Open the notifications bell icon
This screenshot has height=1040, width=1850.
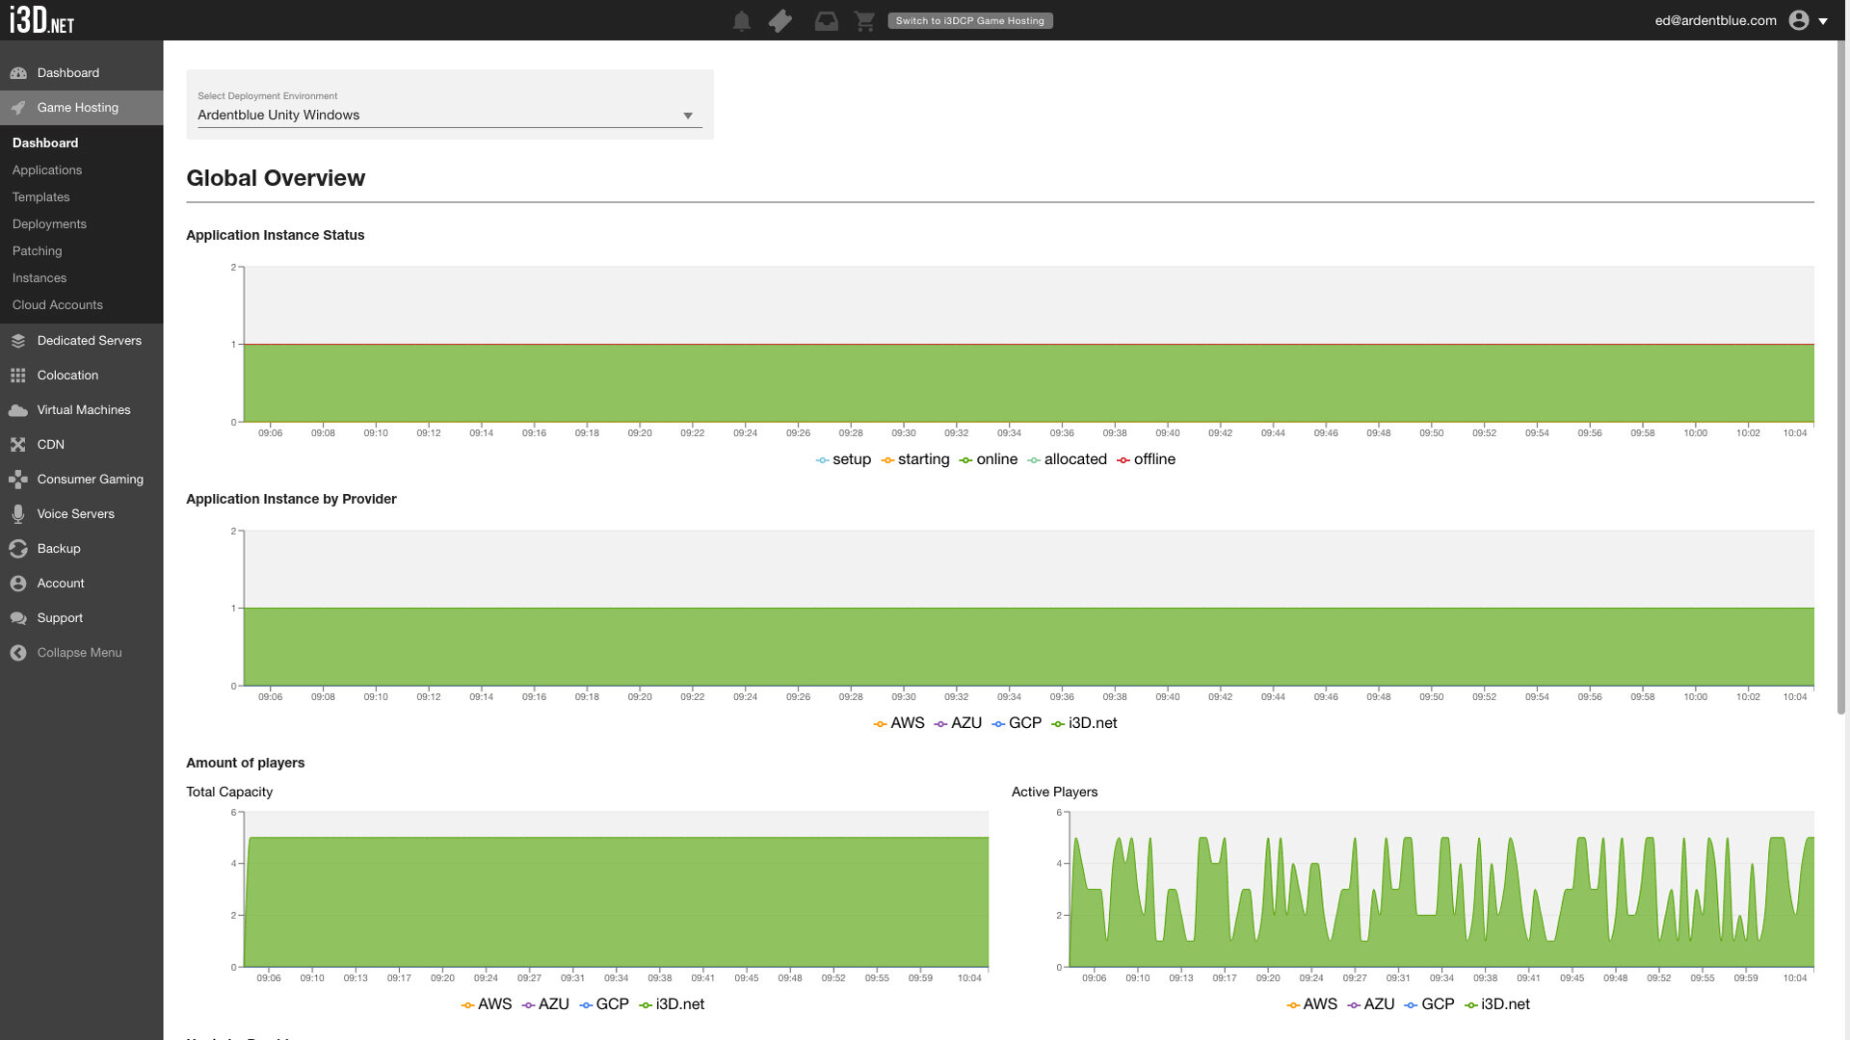[x=741, y=20]
